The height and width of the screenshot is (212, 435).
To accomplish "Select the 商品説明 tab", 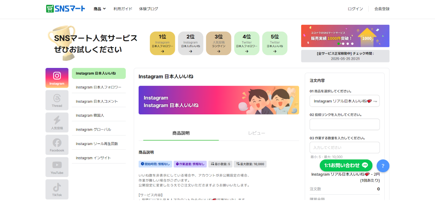I will click(181, 133).
